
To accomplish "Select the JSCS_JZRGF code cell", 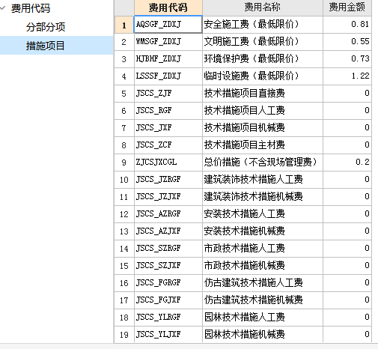I will (168, 180).
